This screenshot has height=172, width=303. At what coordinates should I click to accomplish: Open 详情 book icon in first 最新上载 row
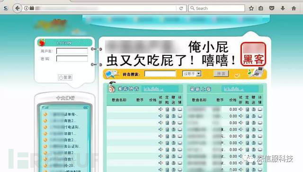pyautogui.click(x=260, y=109)
